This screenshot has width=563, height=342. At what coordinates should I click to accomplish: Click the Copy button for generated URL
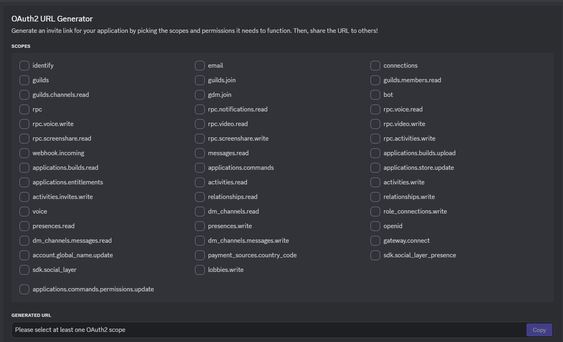[x=539, y=330]
